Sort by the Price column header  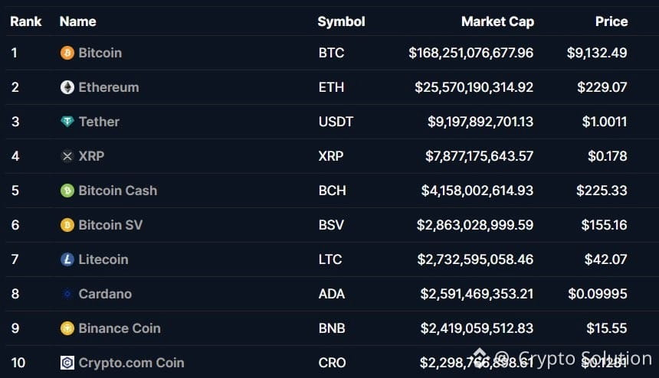[611, 21]
